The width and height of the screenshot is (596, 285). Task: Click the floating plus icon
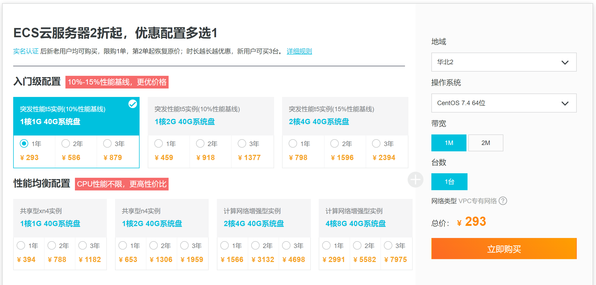point(415,179)
